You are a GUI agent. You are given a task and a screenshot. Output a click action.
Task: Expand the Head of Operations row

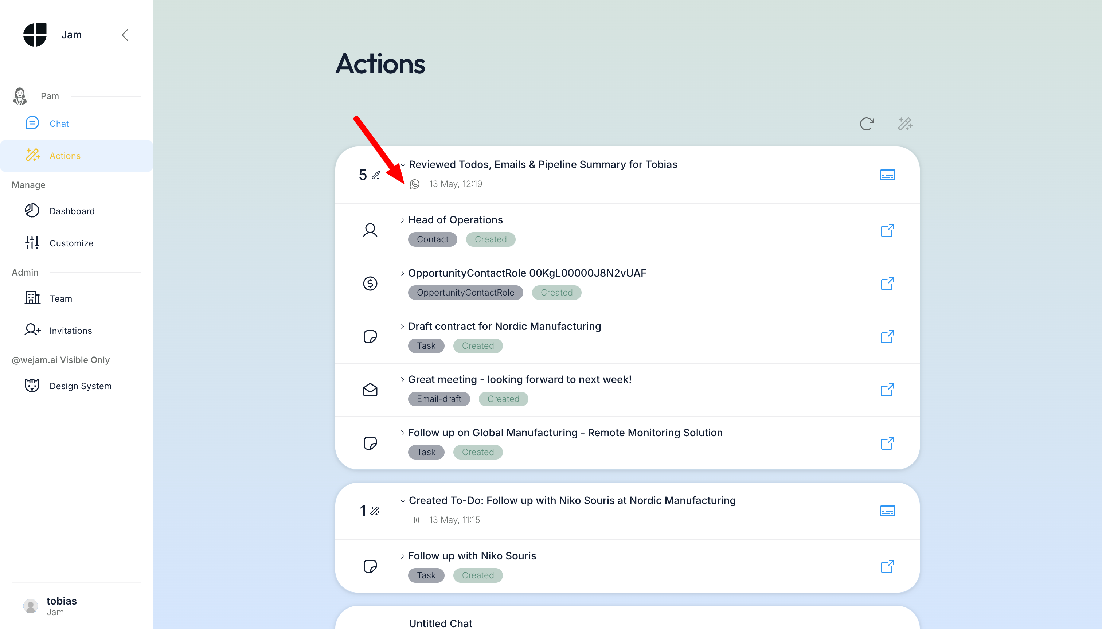[402, 220]
